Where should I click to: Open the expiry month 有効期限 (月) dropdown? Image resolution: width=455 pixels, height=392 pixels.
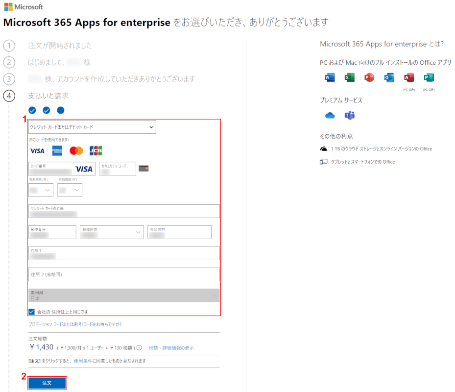point(41,190)
